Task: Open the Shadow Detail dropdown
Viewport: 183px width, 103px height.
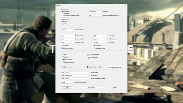Action: (x=68, y=39)
